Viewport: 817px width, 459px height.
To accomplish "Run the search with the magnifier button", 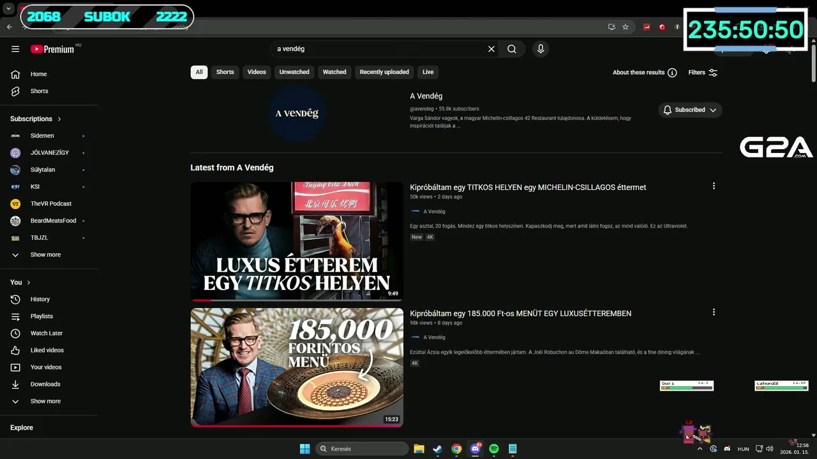I will 512,49.
